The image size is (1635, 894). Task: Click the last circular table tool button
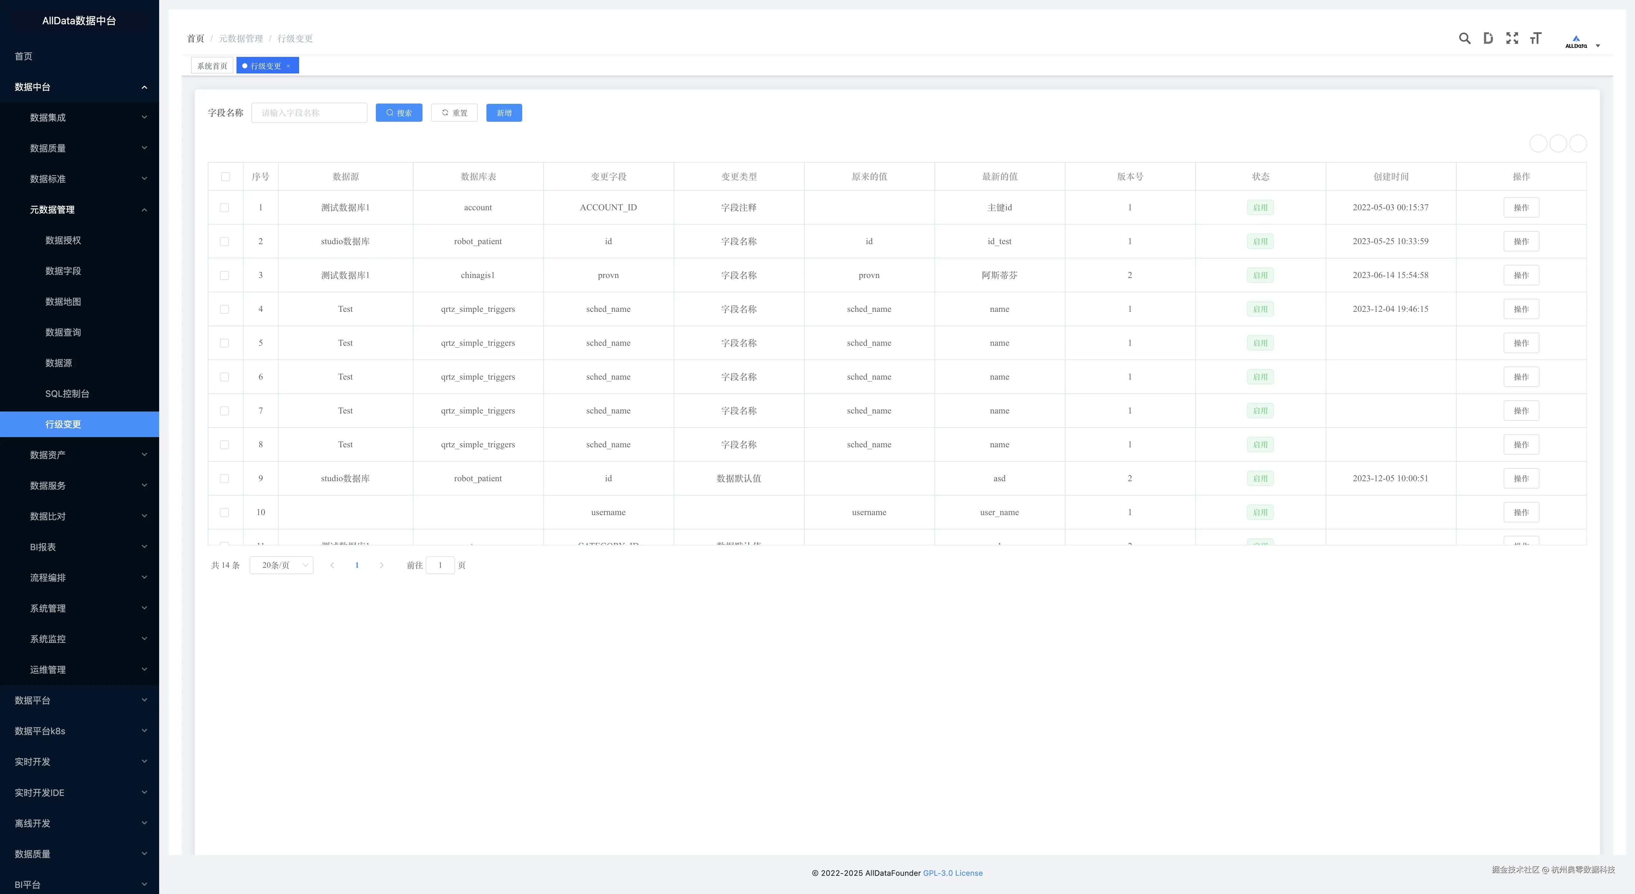(x=1578, y=143)
